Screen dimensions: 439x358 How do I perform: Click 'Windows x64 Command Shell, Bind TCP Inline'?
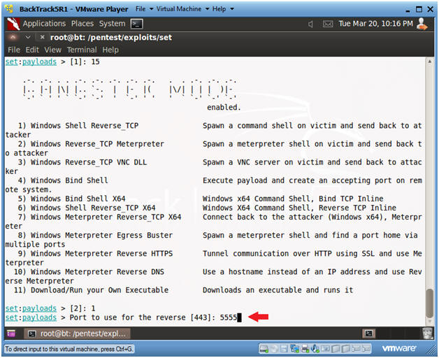293,199
